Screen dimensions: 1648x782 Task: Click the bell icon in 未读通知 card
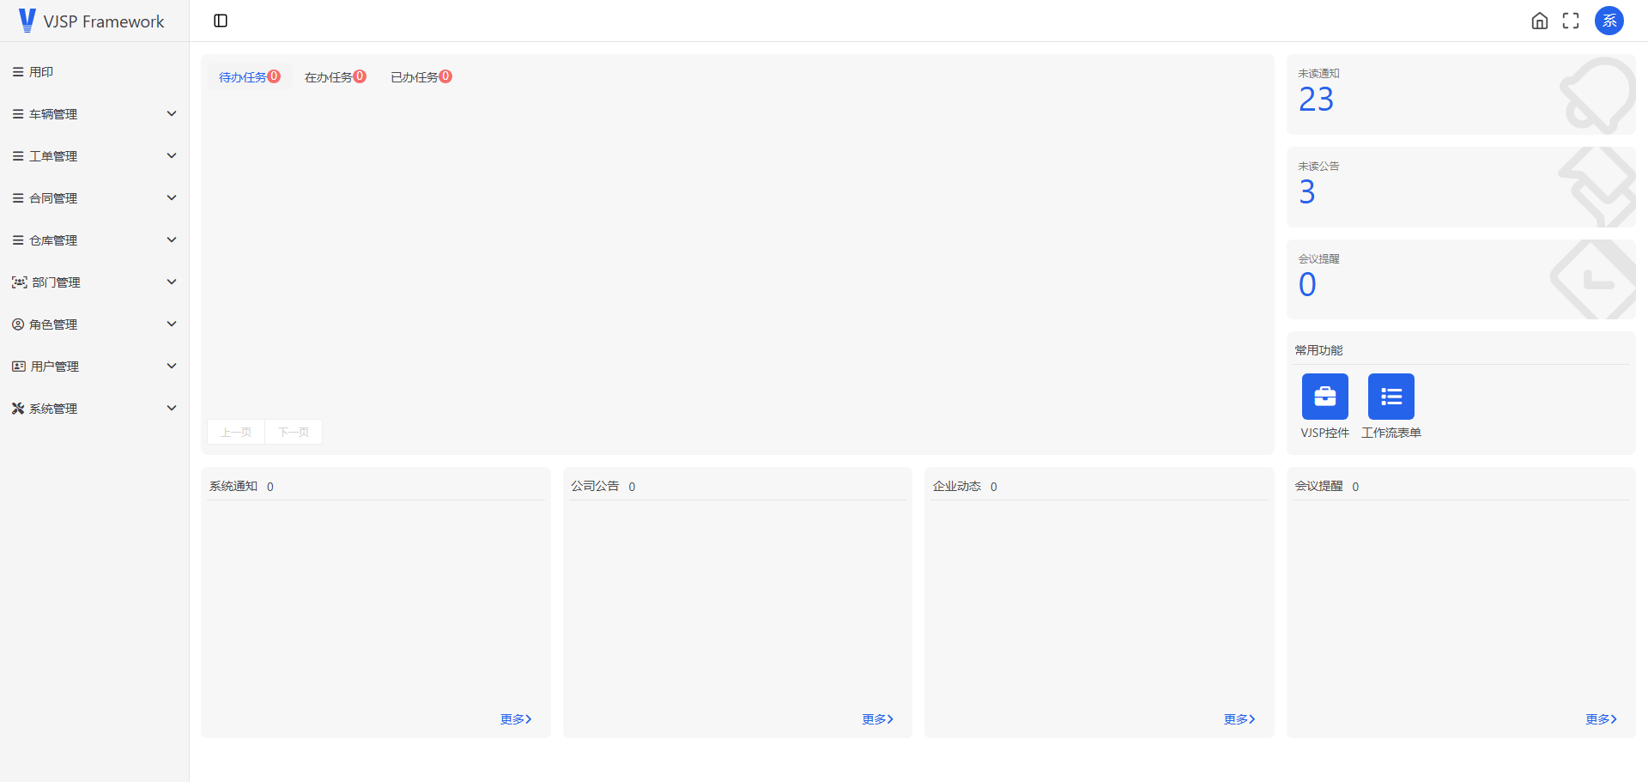(1596, 94)
